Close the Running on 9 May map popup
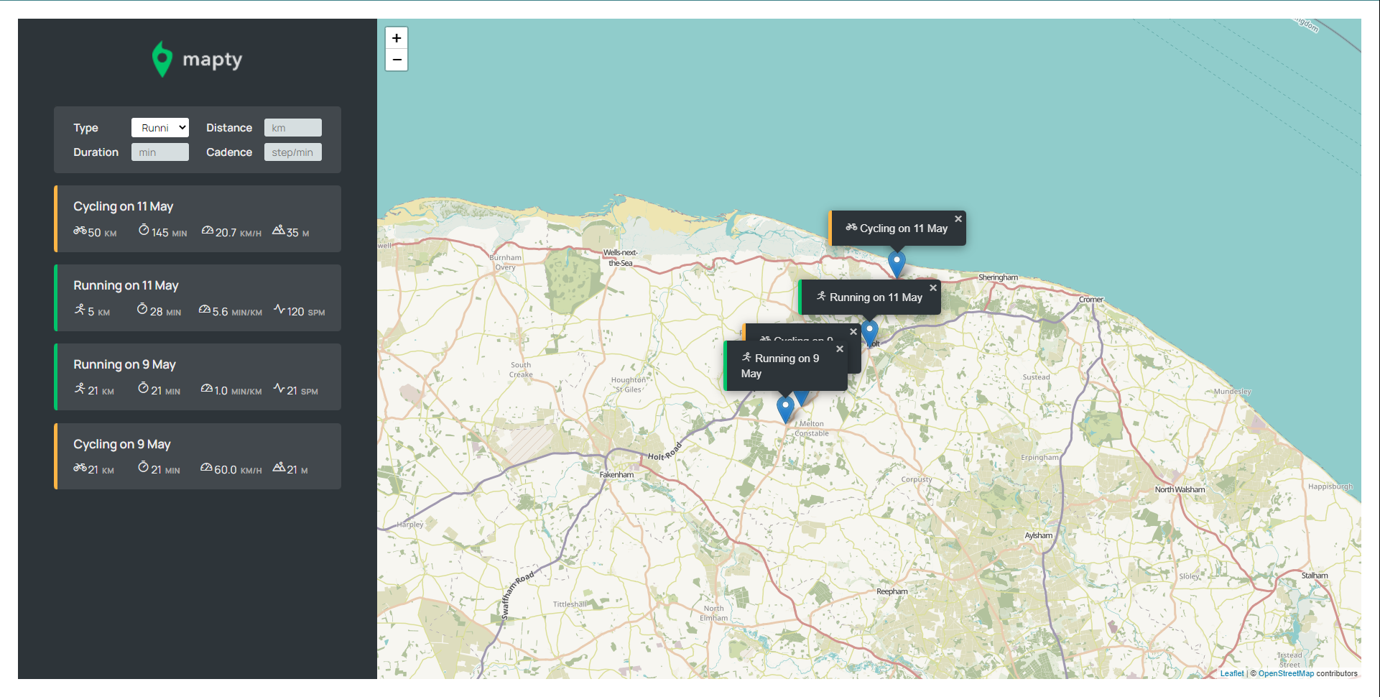1380x697 pixels. click(x=840, y=349)
